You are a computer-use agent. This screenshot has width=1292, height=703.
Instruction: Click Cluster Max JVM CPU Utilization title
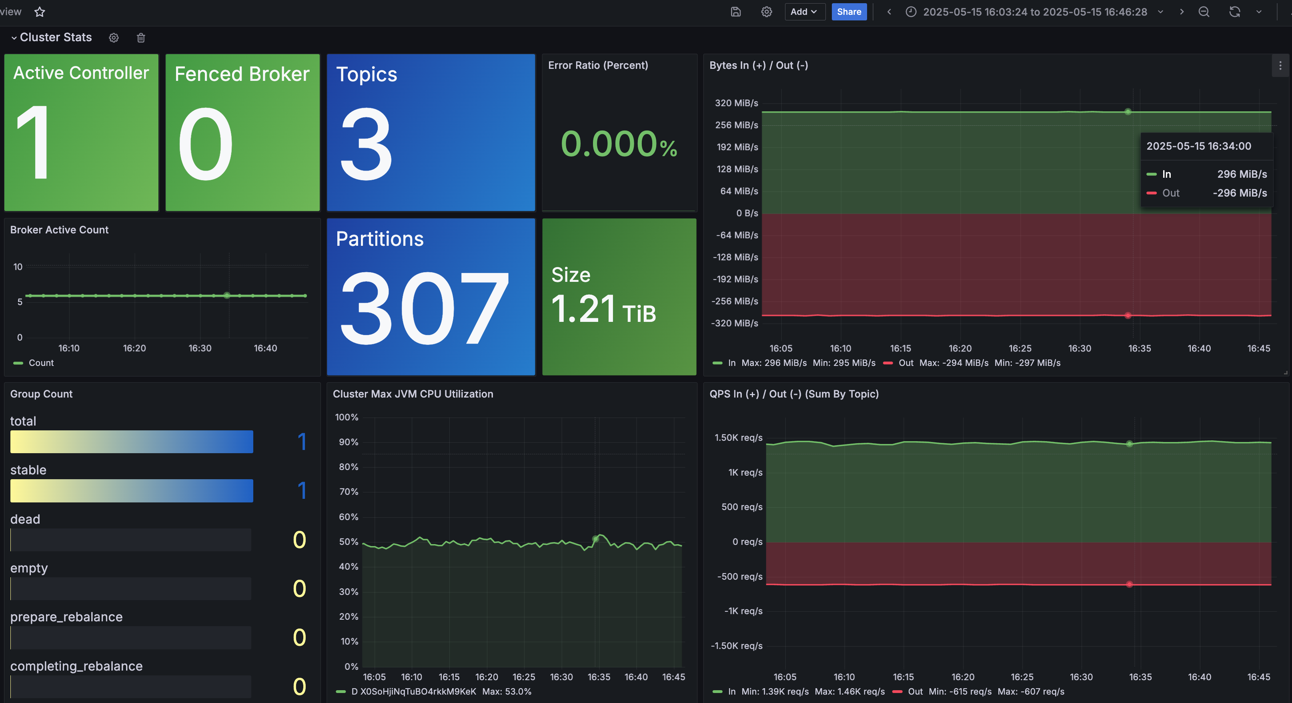coord(413,394)
